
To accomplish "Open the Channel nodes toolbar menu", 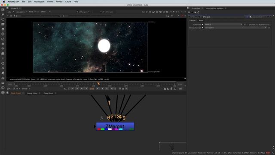I will click(3, 24).
